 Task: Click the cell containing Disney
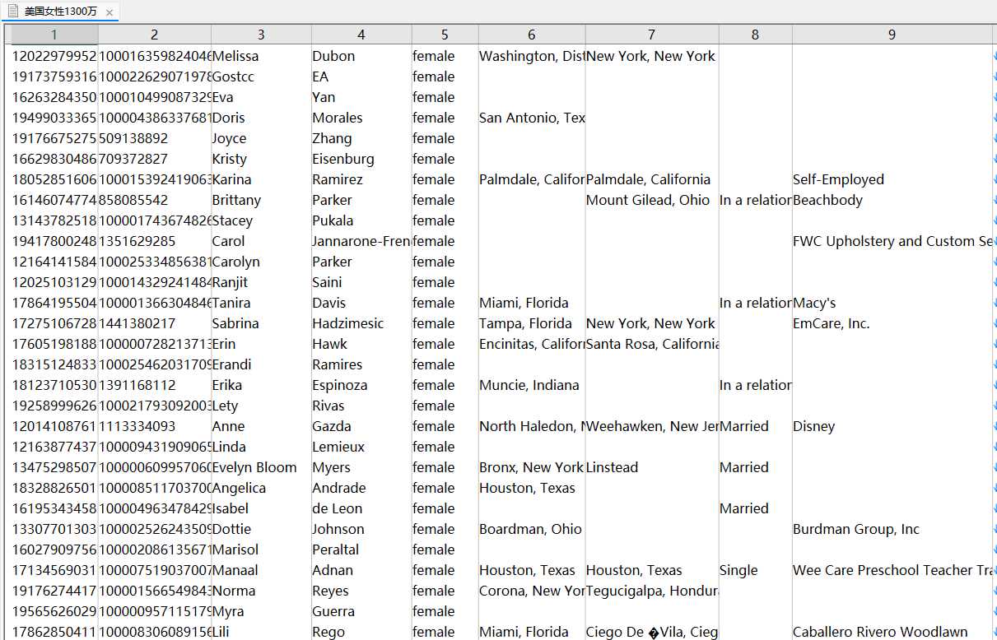[892, 426]
